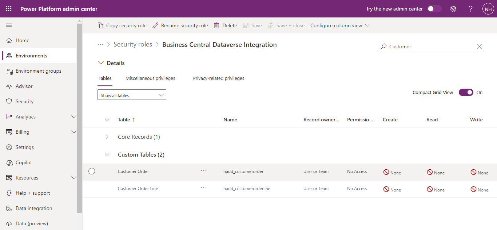Select the Customer Order row radio button
Image resolution: width=497 pixels, height=230 pixels.
(92, 171)
